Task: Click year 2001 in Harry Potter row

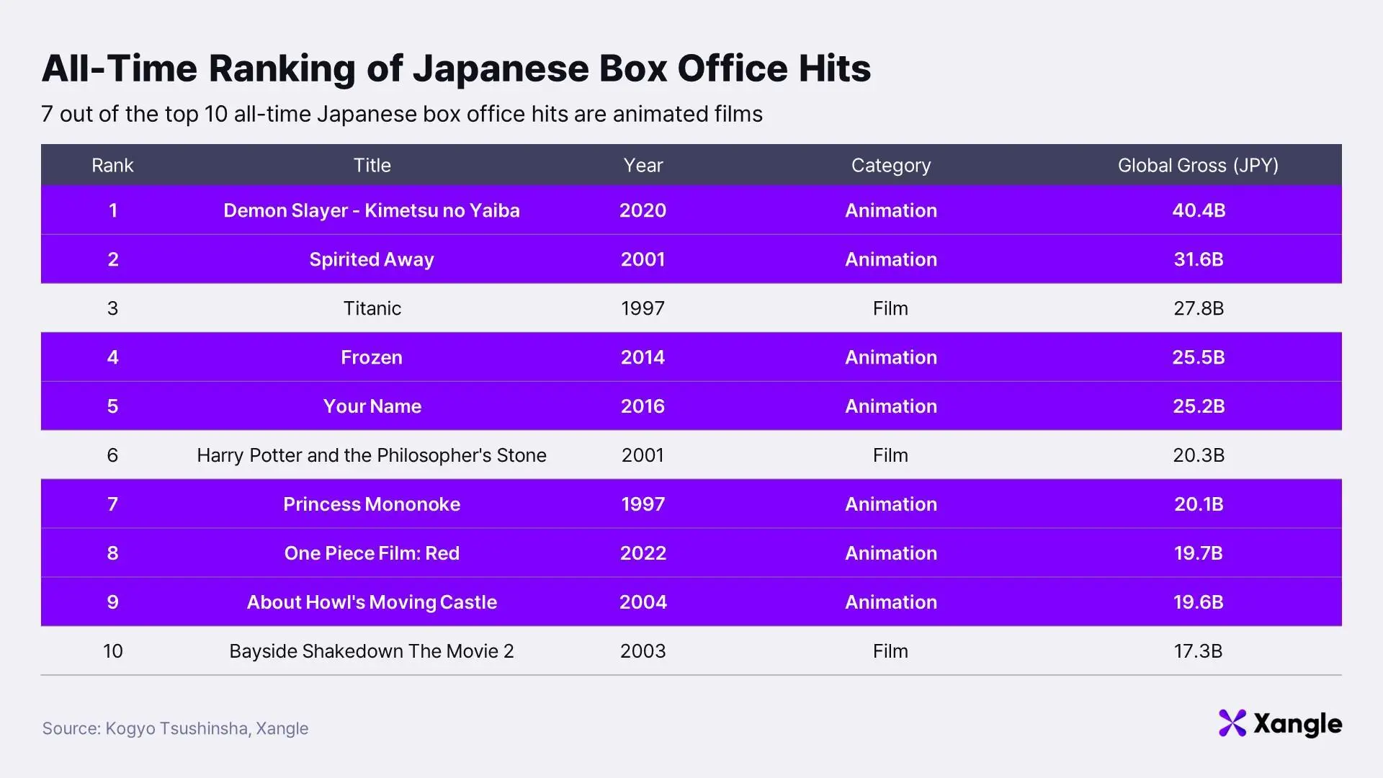Action: 643,455
